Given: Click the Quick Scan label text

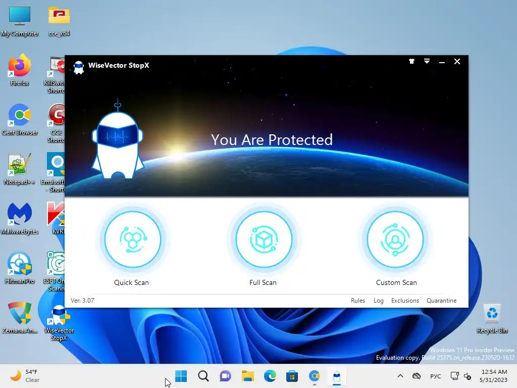Looking at the screenshot, I should 131,283.
